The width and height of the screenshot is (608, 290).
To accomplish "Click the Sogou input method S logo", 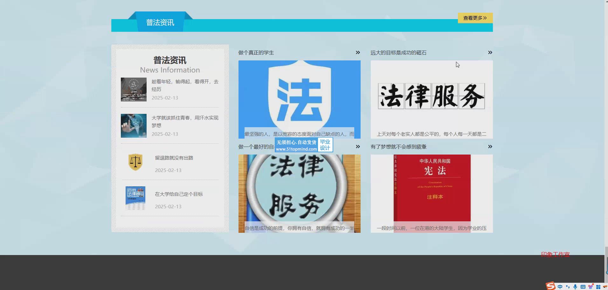I will (x=551, y=286).
